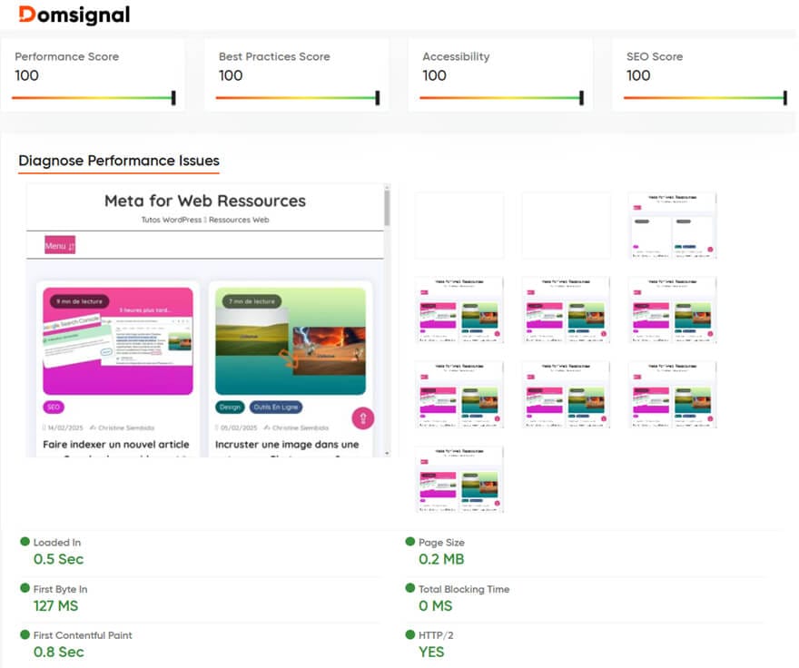Click the green dot beside Total Blocking Time
Screen dimensions: 799x668
coord(410,588)
